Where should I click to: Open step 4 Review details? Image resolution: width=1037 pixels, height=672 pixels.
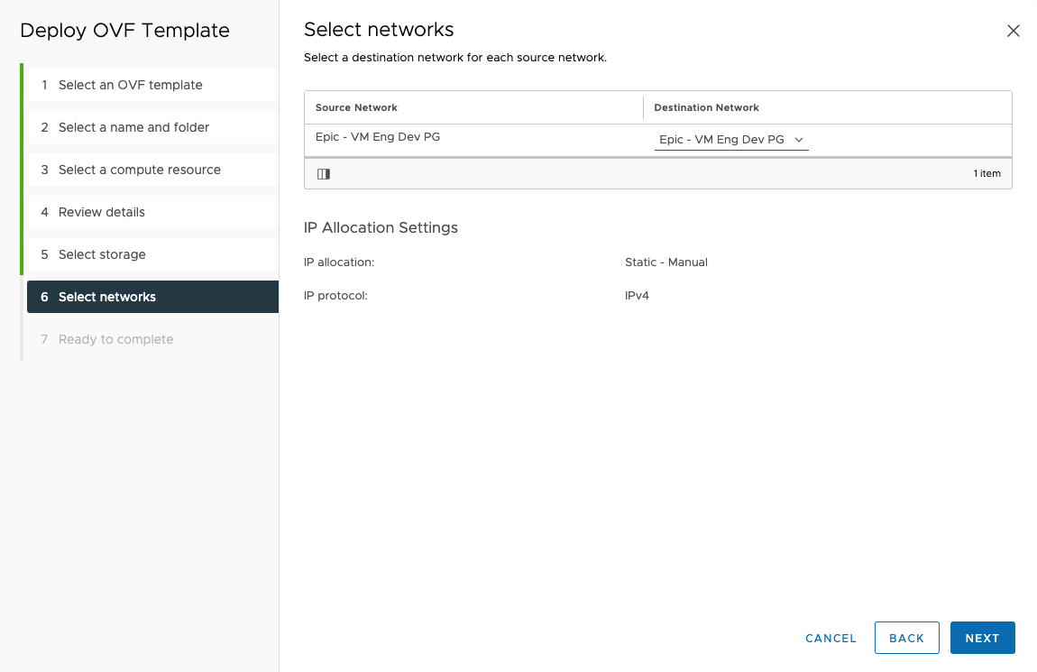102,212
